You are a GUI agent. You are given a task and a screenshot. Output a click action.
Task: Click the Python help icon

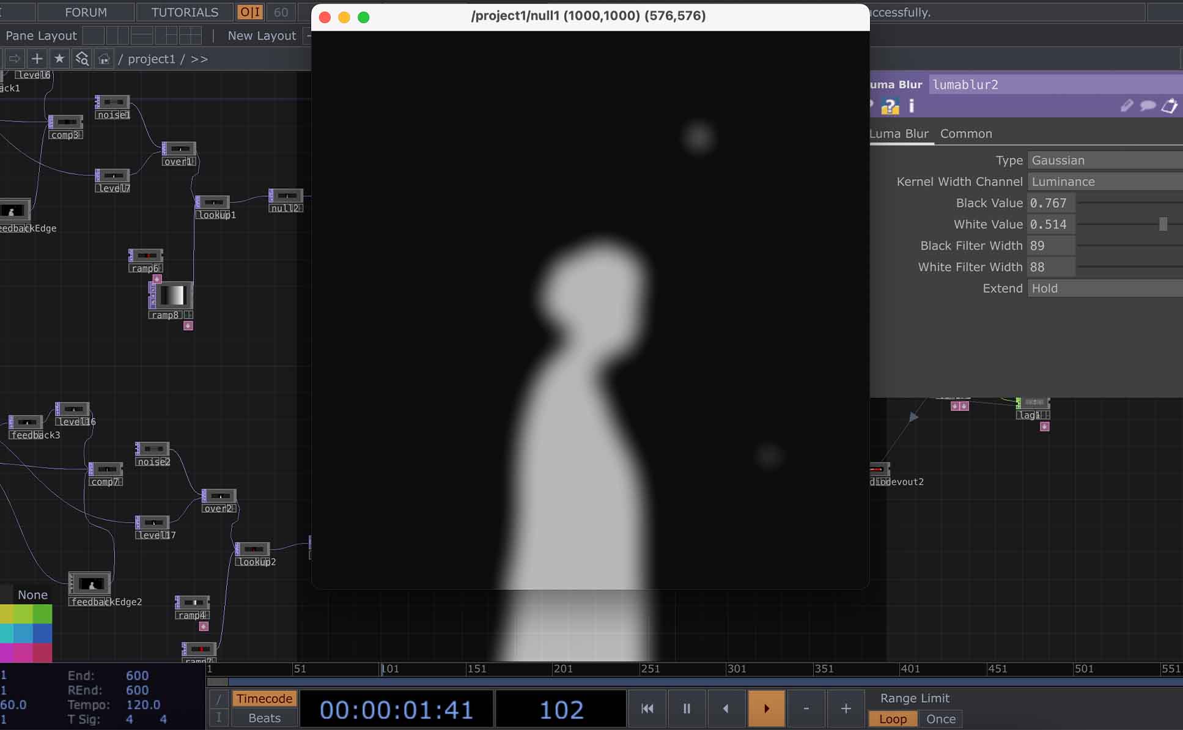(890, 106)
